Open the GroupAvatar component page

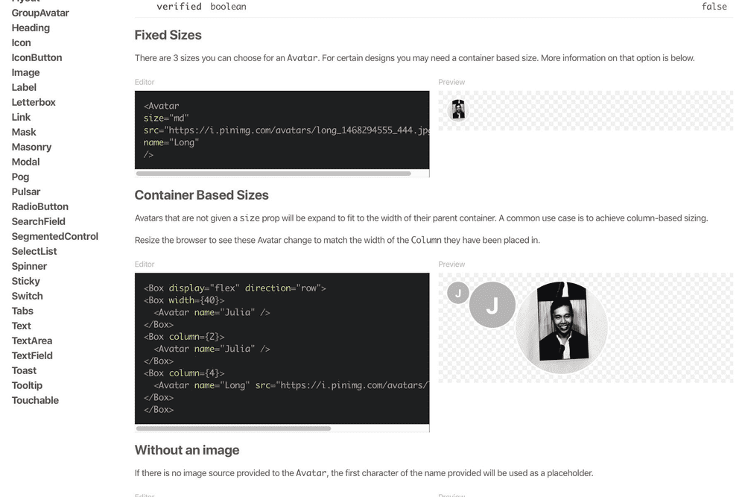tap(40, 13)
